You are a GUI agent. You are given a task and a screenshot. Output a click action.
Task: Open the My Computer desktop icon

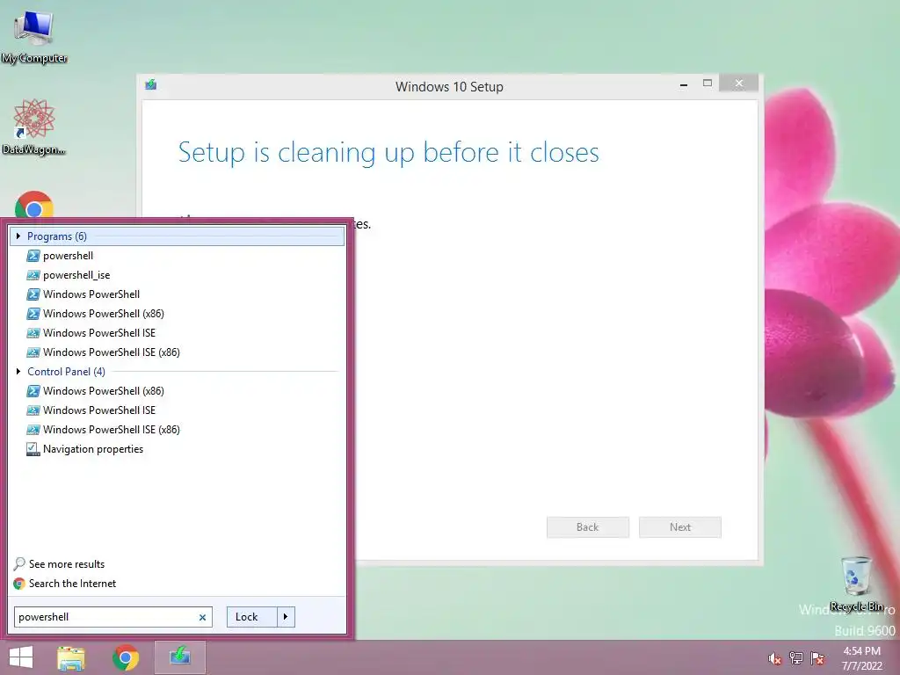(x=34, y=37)
